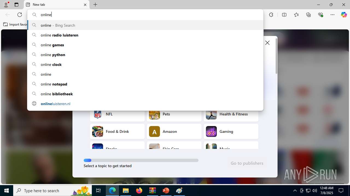Viewport: 350px width, 196px height.
Task: Open the Windows Start menu
Action: coord(7,191)
